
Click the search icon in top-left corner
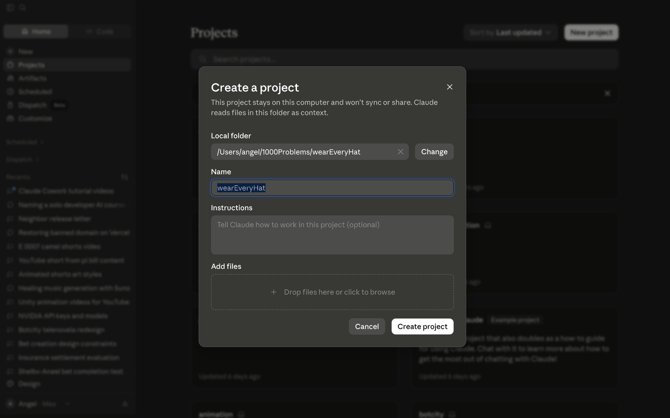tap(23, 8)
